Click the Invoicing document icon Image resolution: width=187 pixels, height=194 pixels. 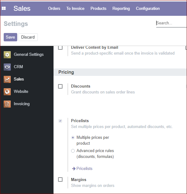click(x=7, y=104)
